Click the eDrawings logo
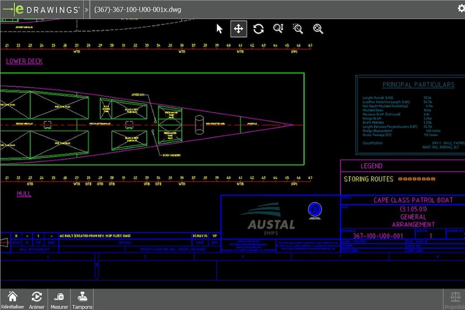The height and width of the screenshot is (310, 465). 41,9
